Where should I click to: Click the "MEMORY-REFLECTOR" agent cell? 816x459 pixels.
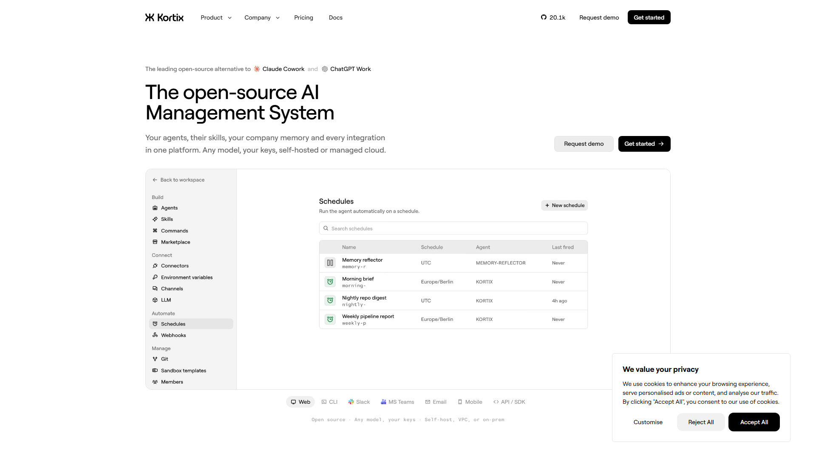[501, 263]
